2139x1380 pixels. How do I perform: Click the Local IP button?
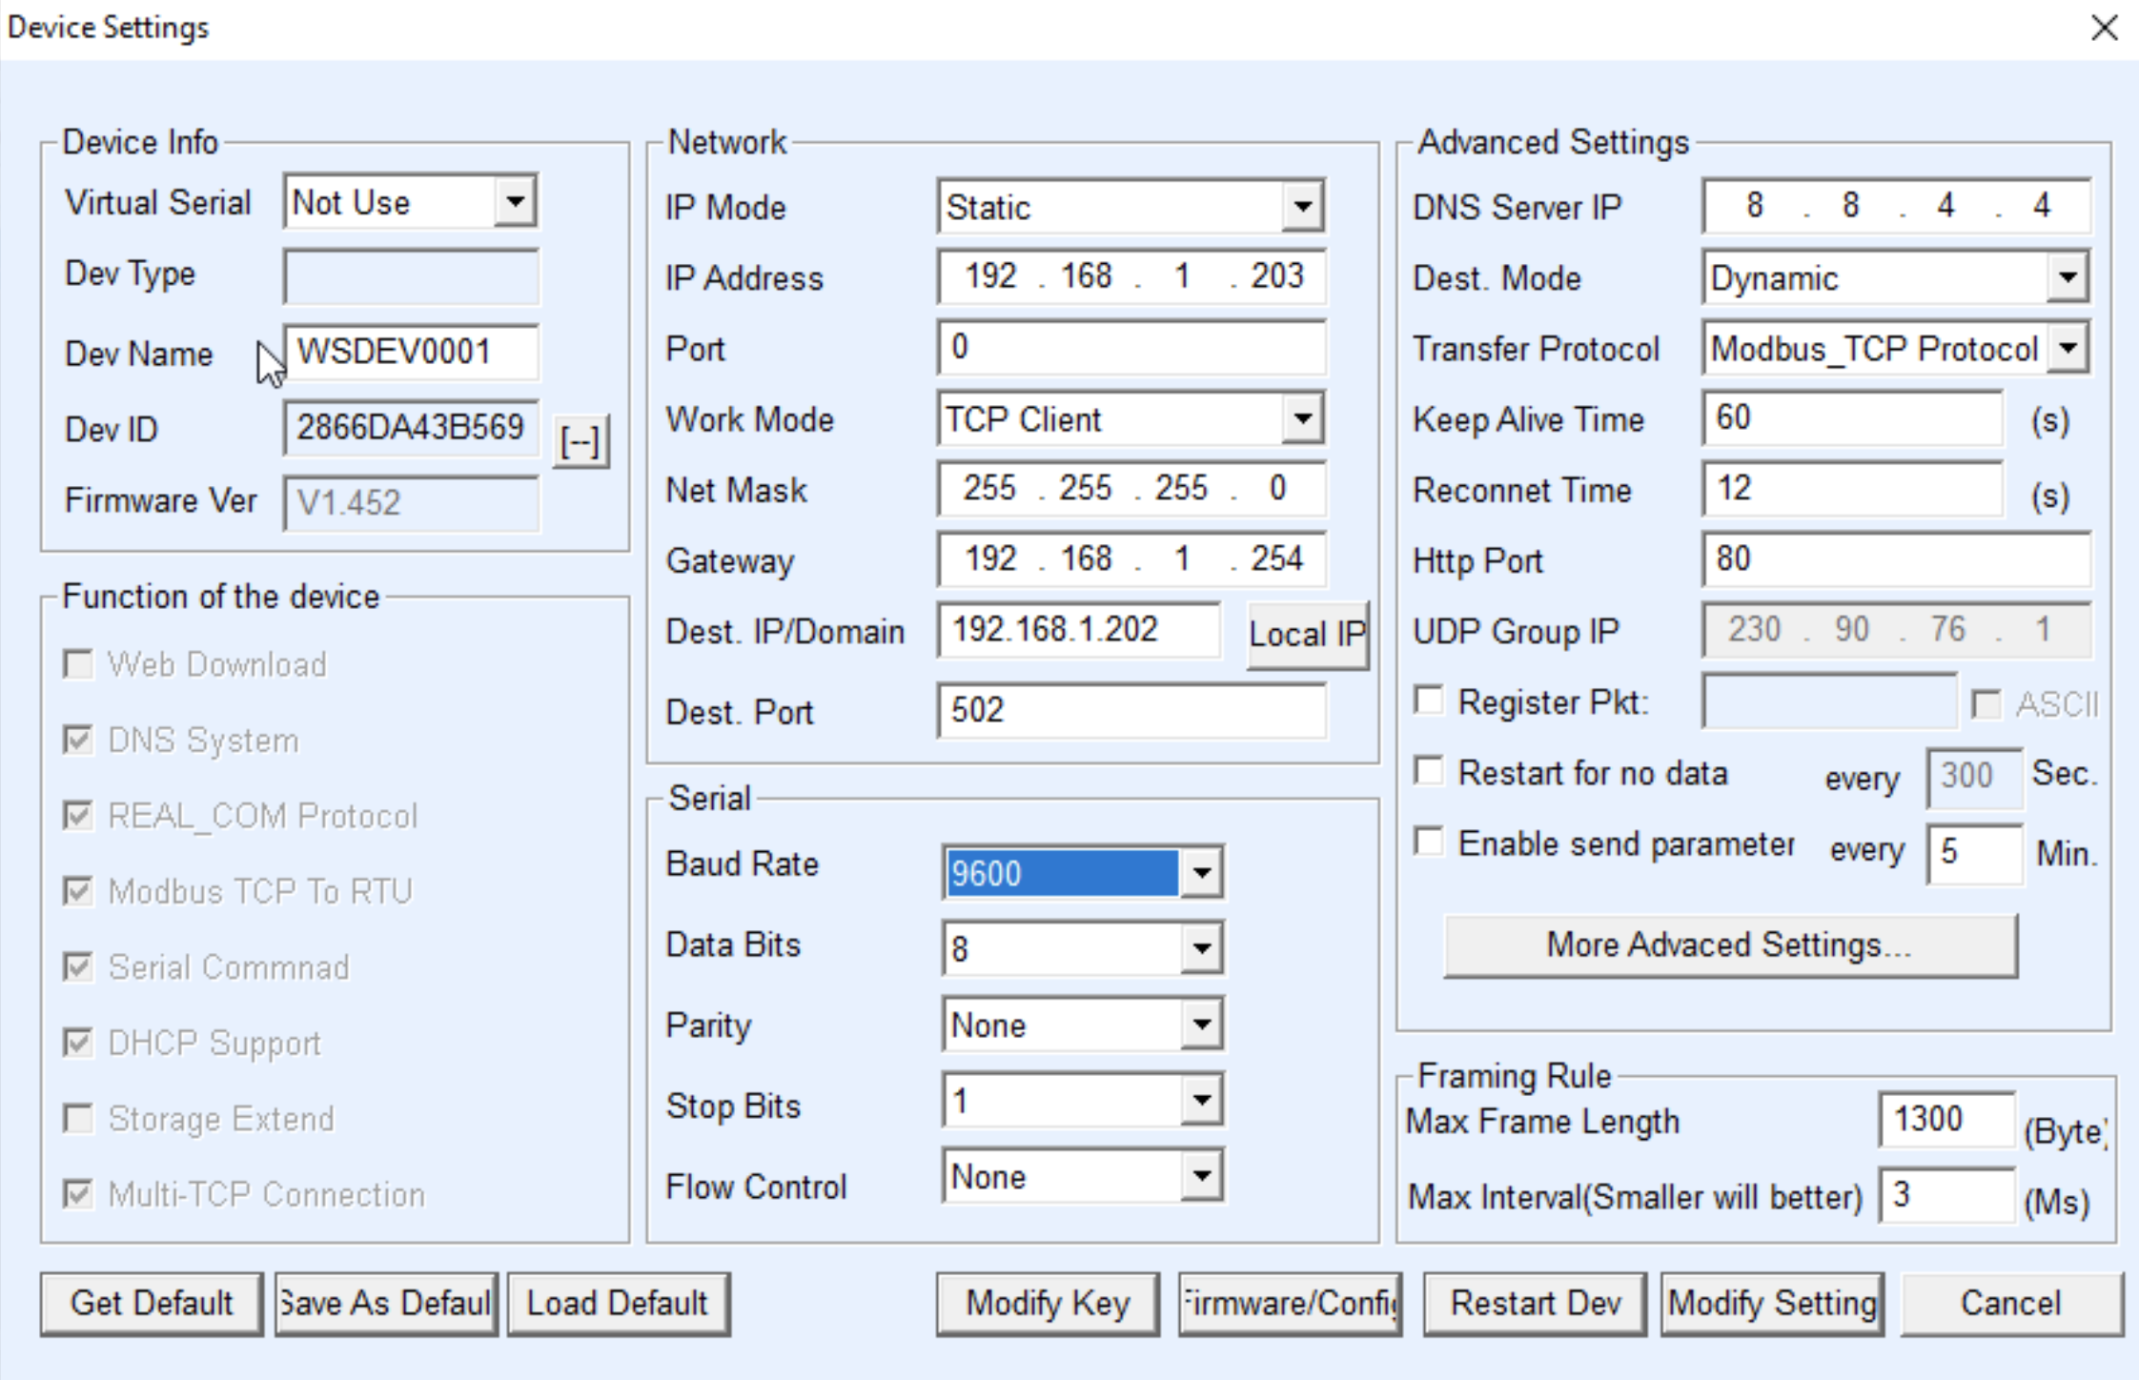pos(1307,634)
